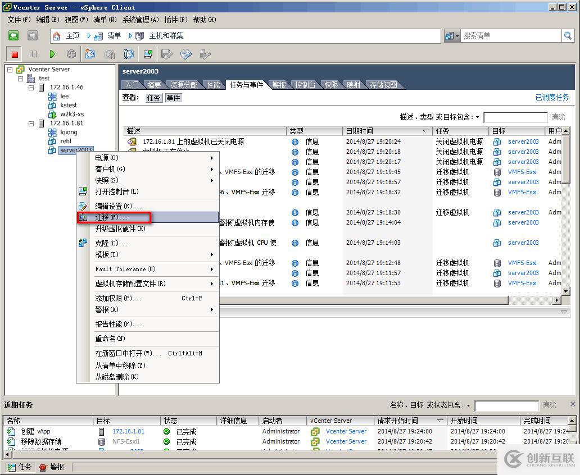Viewport: 580px width, 475px height.
Task: Open the search type dropdown beside 搜索清单
Action: tap(459, 35)
